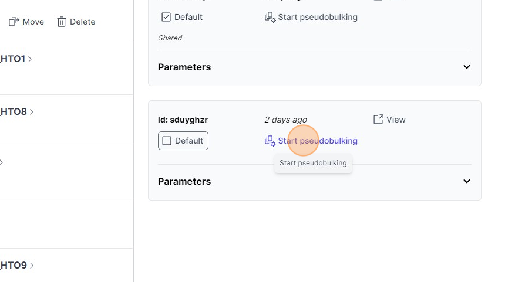Expand Parameters in the Shared card
The image size is (505, 282).
467,67
